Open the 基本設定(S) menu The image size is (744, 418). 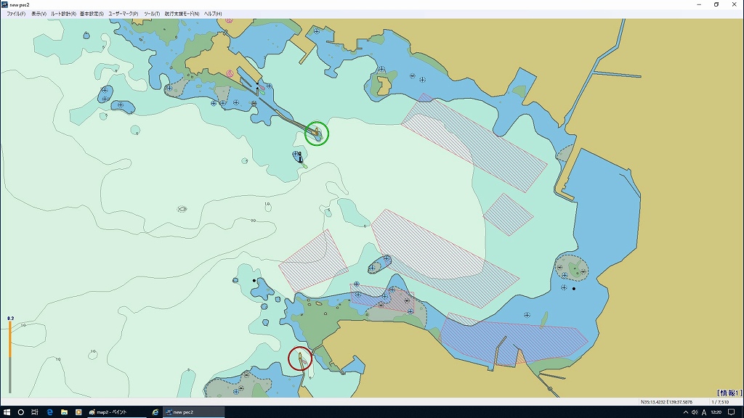point(92,14)
